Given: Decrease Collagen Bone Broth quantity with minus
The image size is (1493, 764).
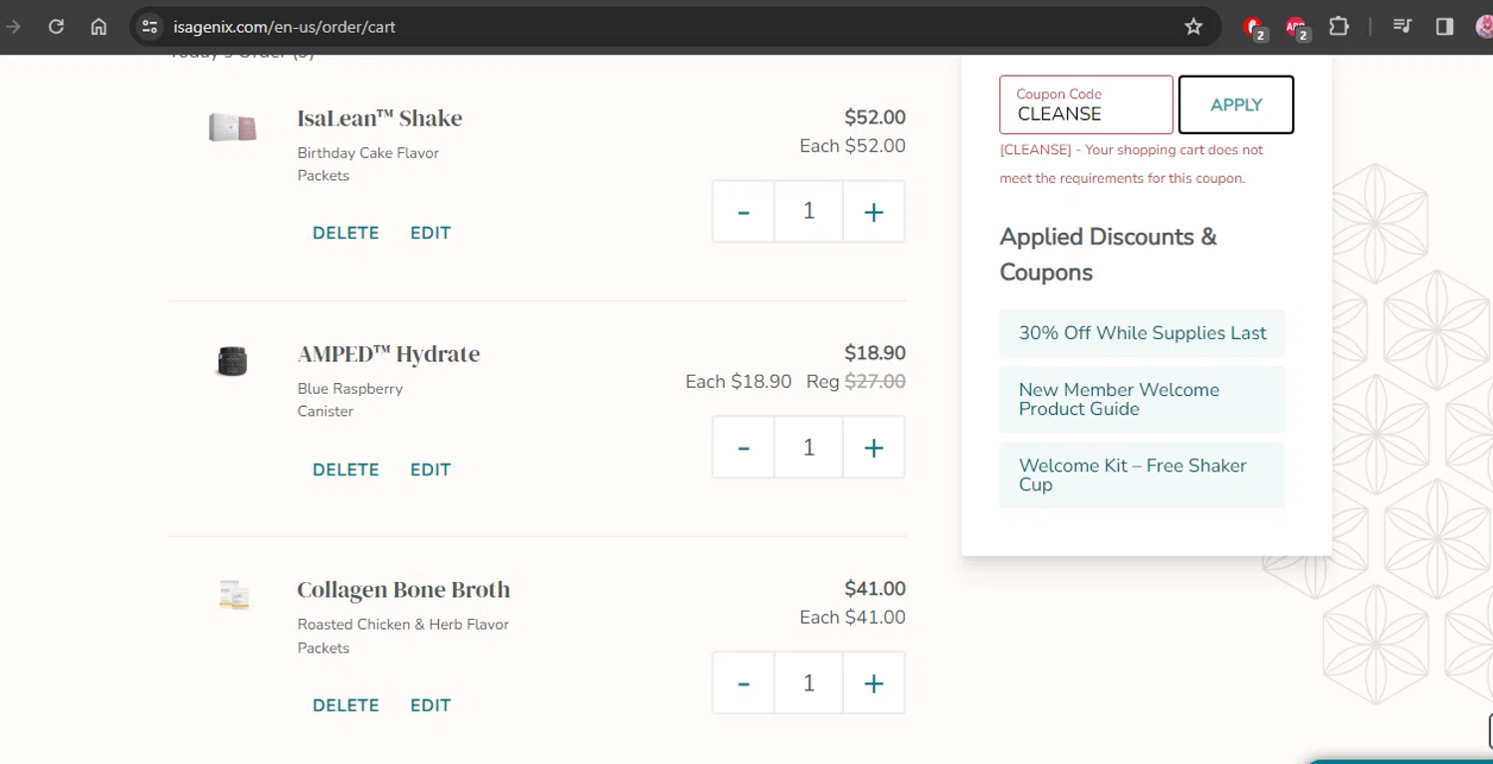Looking at the screenshot, I should coord(744,683).
